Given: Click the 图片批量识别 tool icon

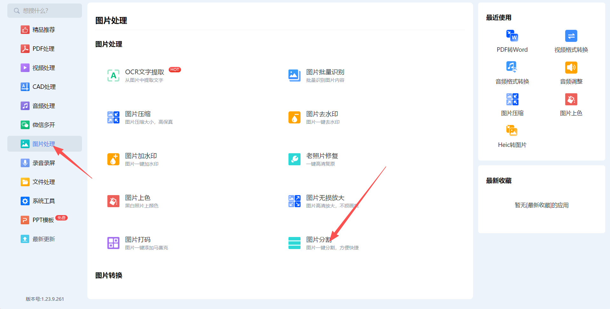Looking at the screenshot, I should pos(295,76).
